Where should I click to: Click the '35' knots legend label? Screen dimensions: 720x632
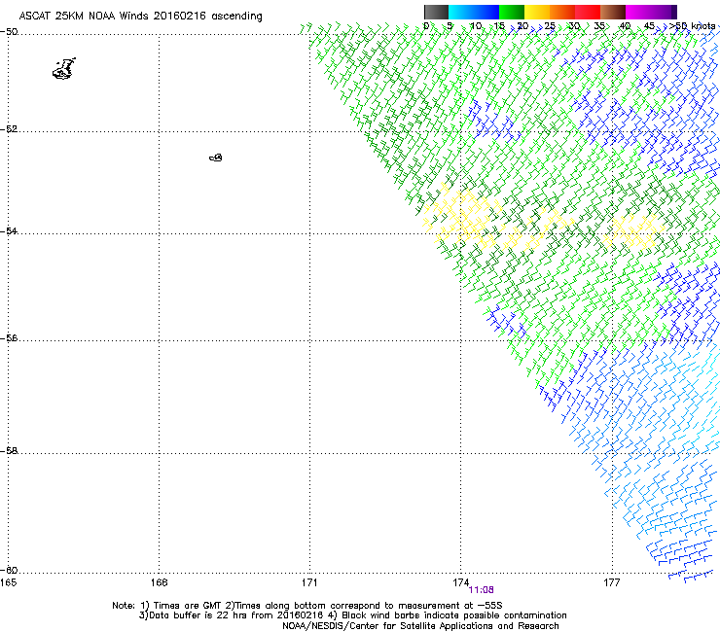tap(599, 26)
